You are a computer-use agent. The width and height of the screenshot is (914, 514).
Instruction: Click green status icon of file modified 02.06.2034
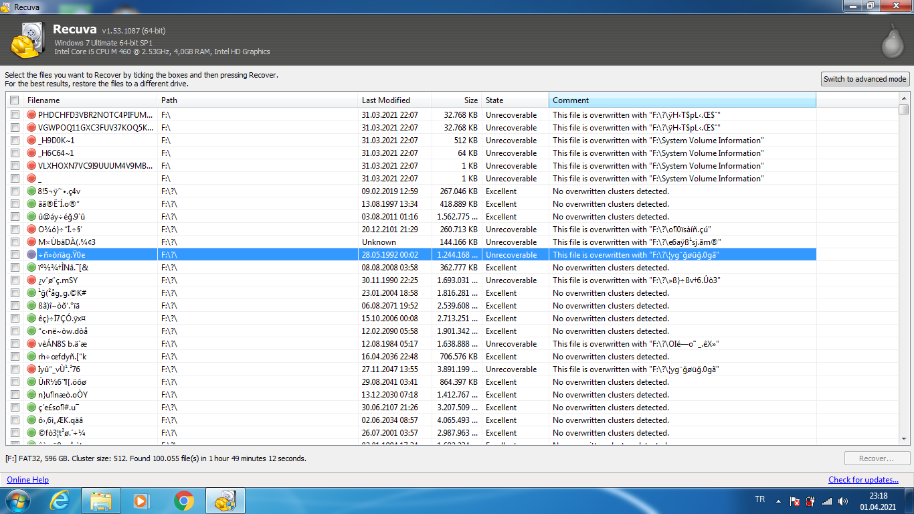tap(31, 420)
